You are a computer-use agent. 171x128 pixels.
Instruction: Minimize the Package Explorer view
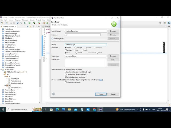click(x=36, y=26)
